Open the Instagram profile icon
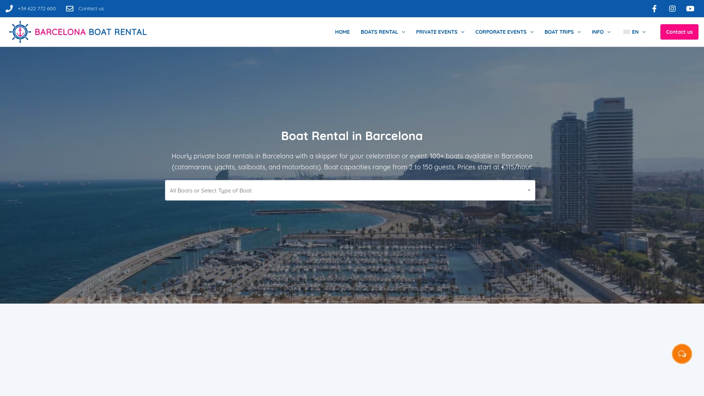The height and width of the screenshot is (396, 704). 672,8
